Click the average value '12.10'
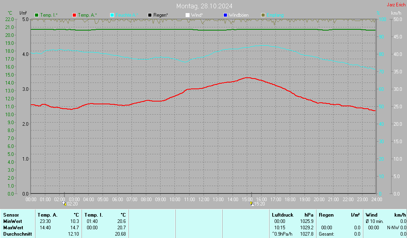 (x=74, y=234)
